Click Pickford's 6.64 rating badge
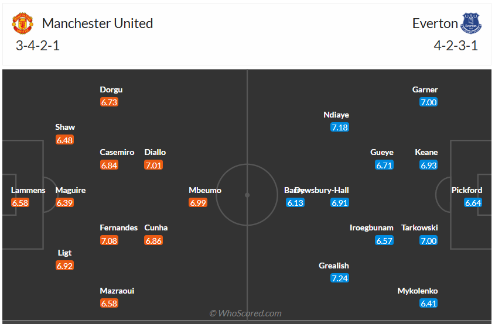495x324 pixels. (473, 203)
